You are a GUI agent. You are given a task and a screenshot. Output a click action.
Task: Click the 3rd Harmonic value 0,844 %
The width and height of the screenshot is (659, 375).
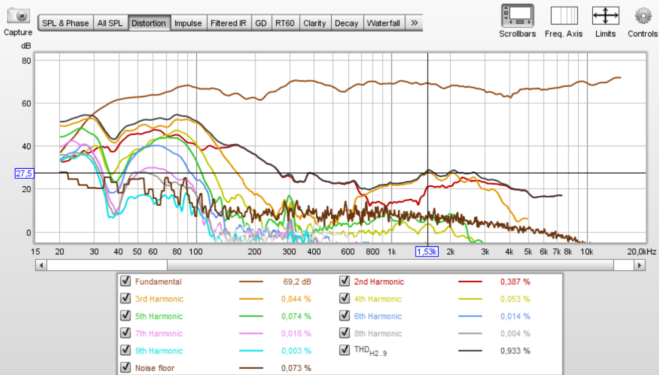[x=296, y=299]
